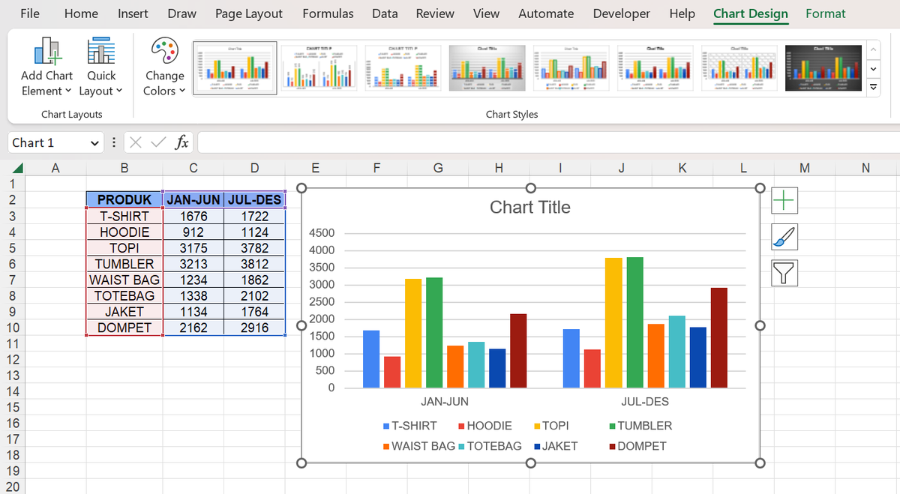Select row 14 header
The width and height of the screenshot is (900, 494).
tap(11, 391)
